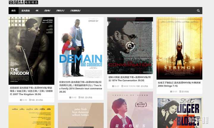The width and height of the screenshot is (214, 128).
Task: Click category icon under Strings post
Action: point(180,92)
